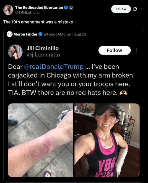Open The Redheaded libertarian profile avatar

8,10
